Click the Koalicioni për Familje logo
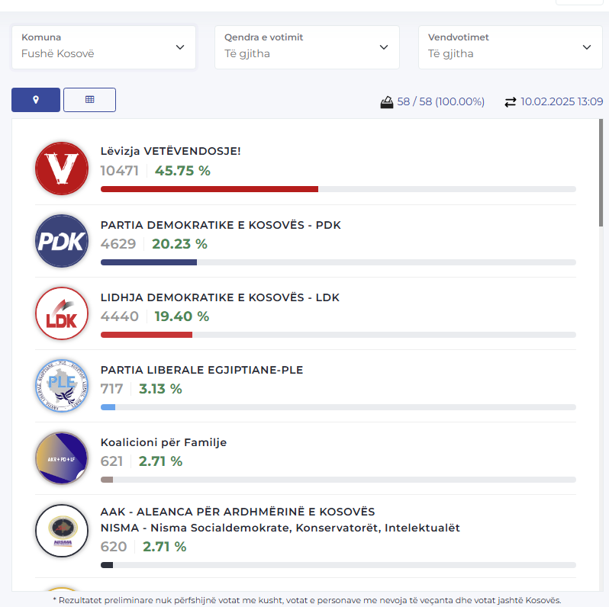This screenshot has height=607, width=609. [62, 458]
